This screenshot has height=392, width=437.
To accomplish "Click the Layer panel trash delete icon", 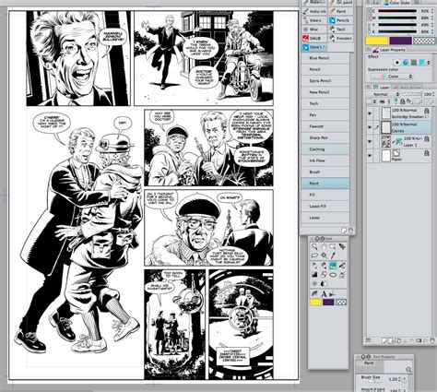I will tap(432, 340).
